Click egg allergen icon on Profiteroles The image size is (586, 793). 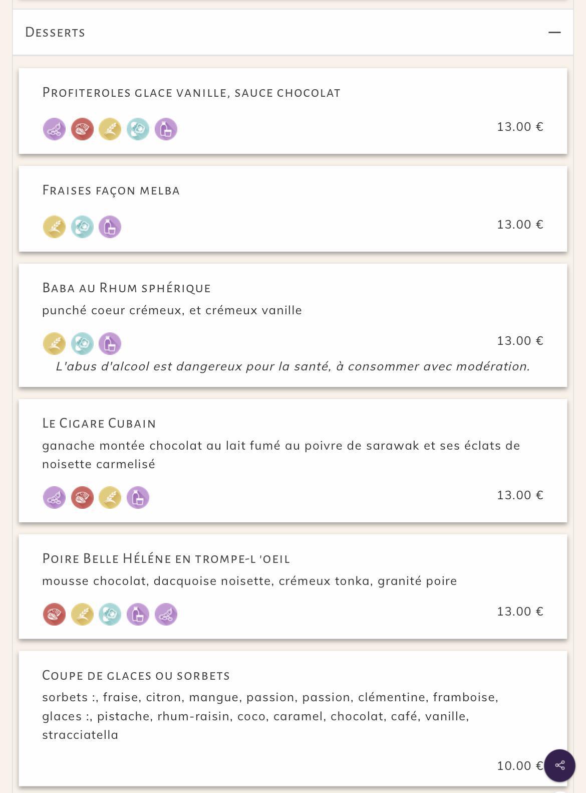(x=138, y=129)
